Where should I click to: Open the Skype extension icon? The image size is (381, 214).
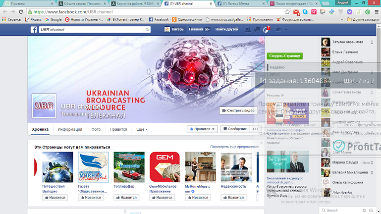(305, 12)
